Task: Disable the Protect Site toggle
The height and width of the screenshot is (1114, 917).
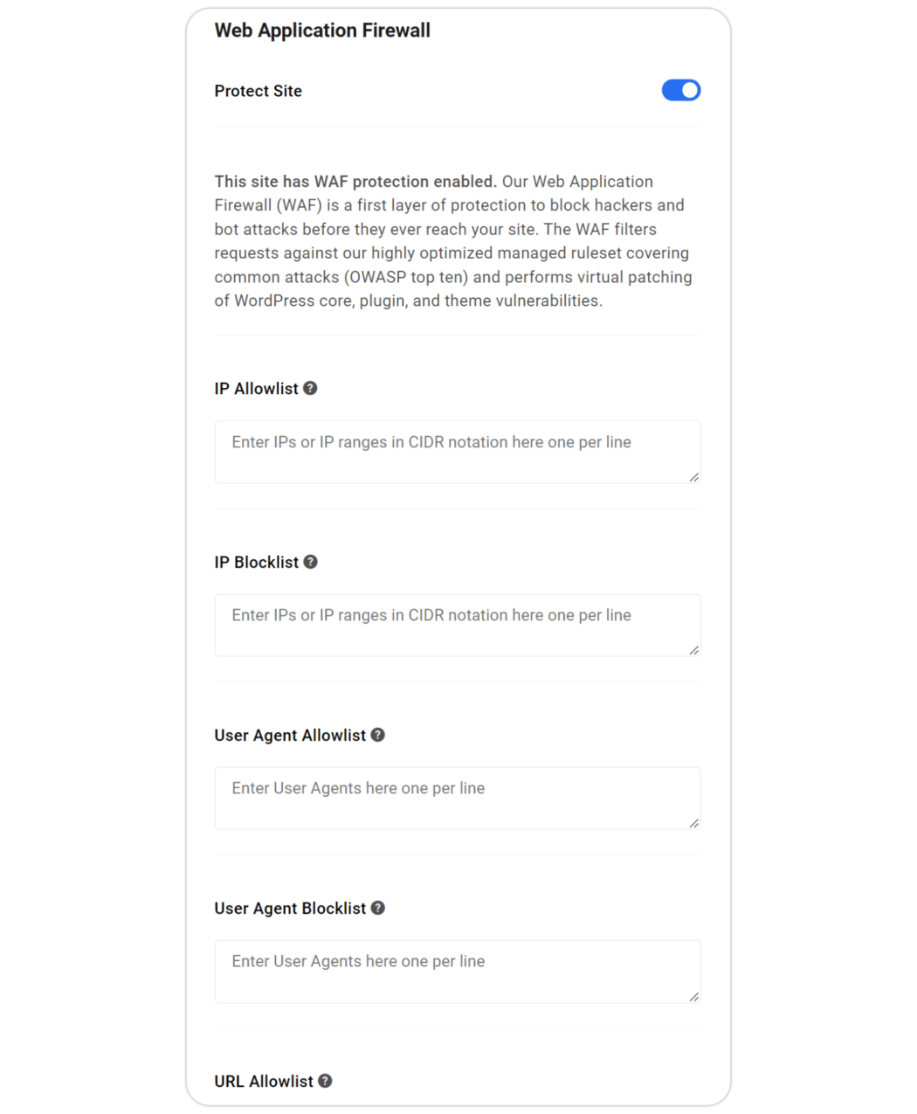Action: (681, 90)
